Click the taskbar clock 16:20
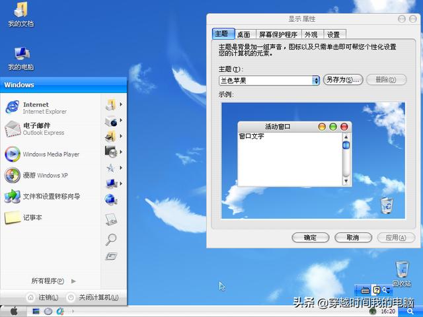Screen dimensions: 423x317 click(388, 312)
